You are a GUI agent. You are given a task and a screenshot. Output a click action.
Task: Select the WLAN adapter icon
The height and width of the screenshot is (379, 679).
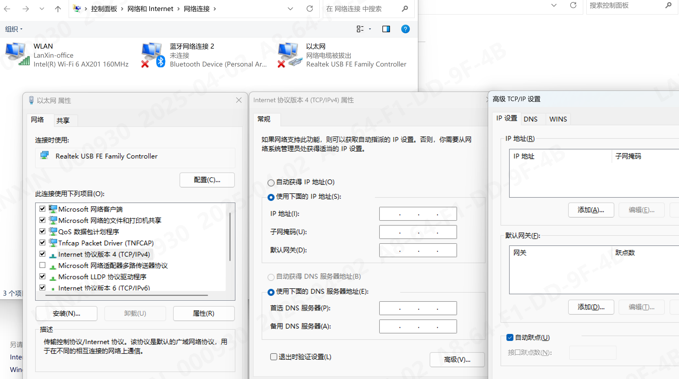coord(17,54)
